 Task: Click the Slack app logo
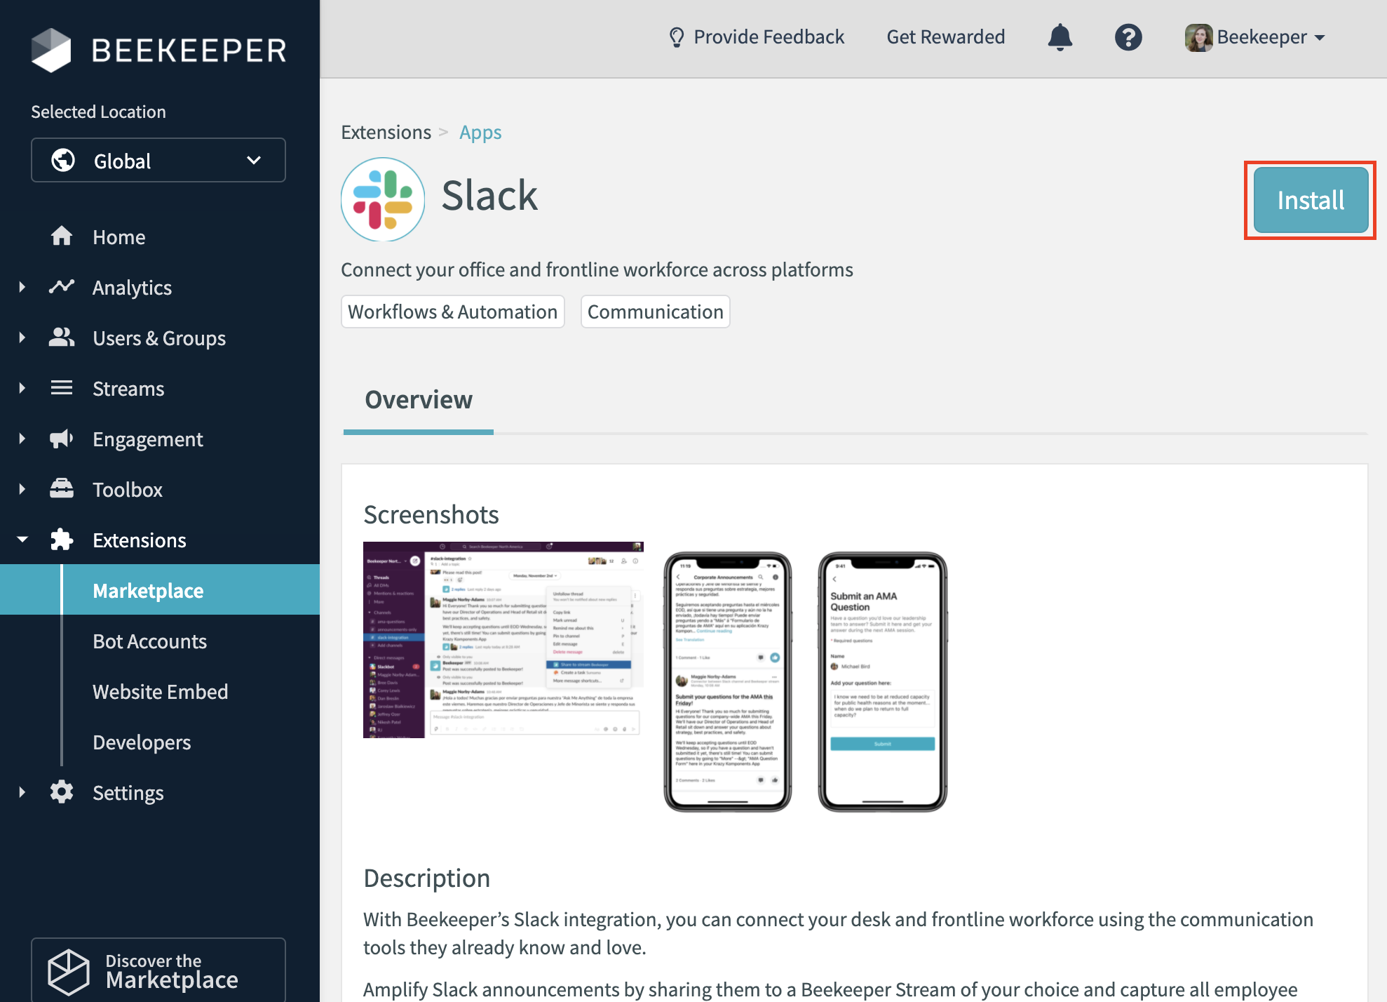pos(383,199)
